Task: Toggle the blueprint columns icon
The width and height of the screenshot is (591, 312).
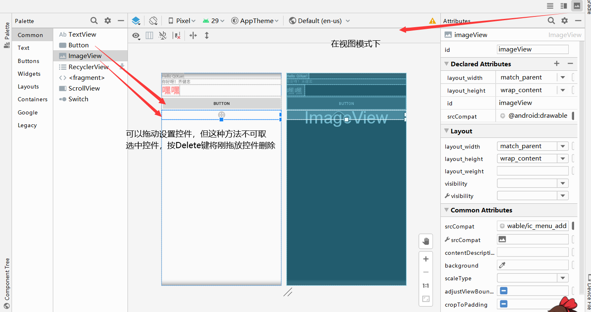Action: 149,36
